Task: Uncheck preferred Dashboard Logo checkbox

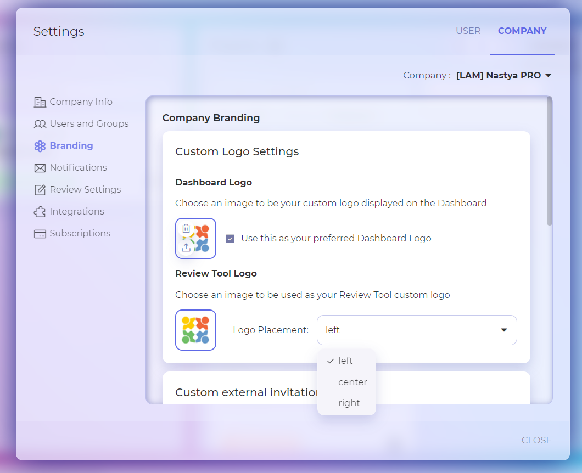Action: (x=230, y=239)
